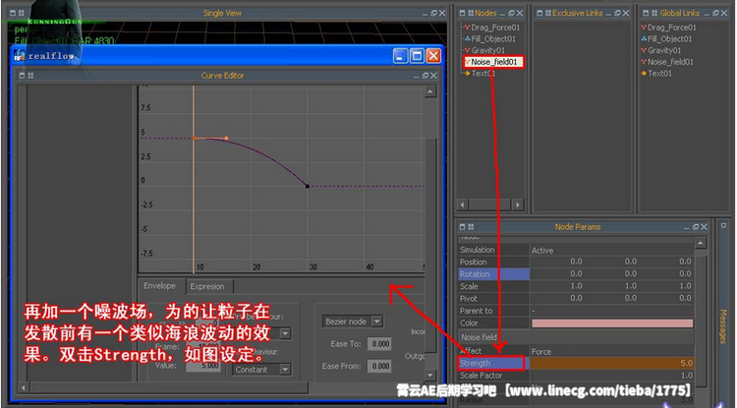The height and width of the screenshot is (408, 737).
Task: Minimize the Nodes panel
Action: click(x=502, y=14)
